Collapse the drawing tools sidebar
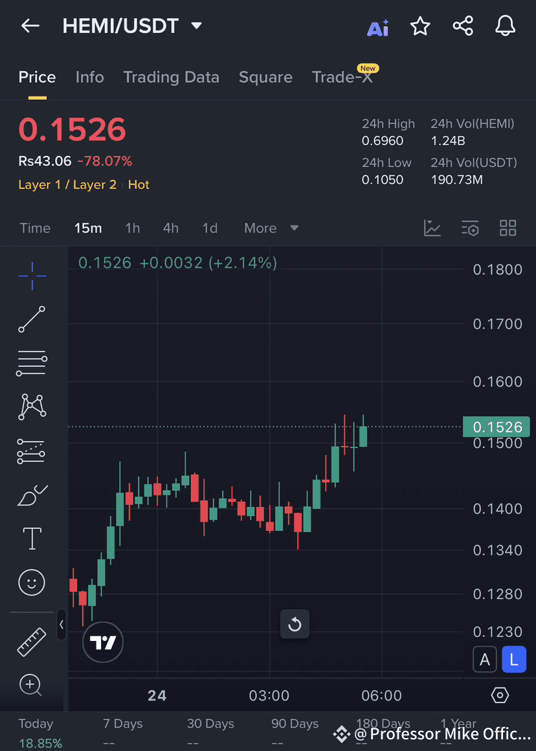Viewport: 536px width, 751px height. 61,625
